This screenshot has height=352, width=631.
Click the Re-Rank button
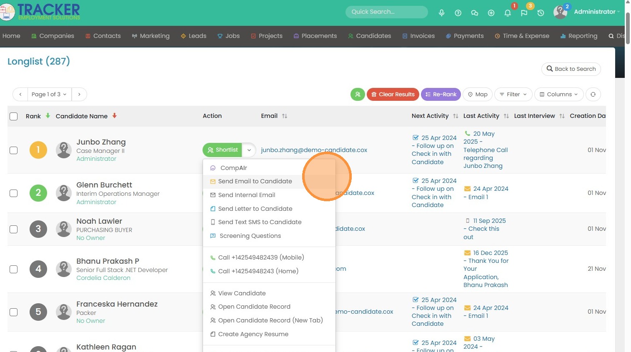(441, 95)
